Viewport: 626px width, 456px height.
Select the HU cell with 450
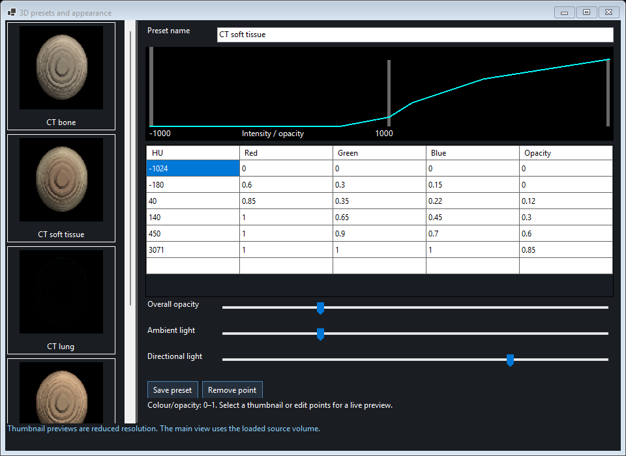pos(193,233)
